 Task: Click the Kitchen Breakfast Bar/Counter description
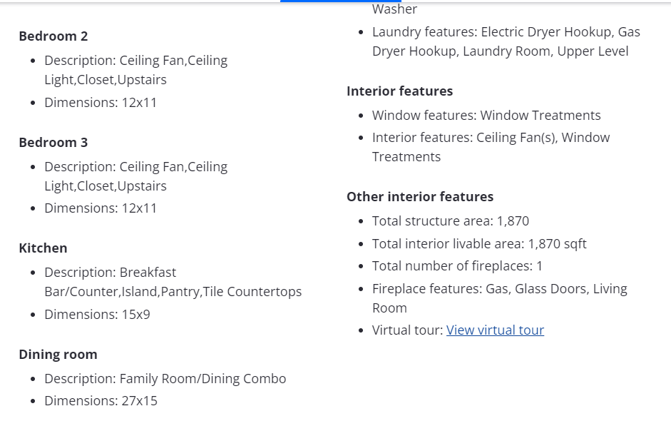[x=173, y=283]
